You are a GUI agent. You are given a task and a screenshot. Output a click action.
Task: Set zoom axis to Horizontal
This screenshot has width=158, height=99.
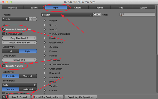[x=28, y=89]
